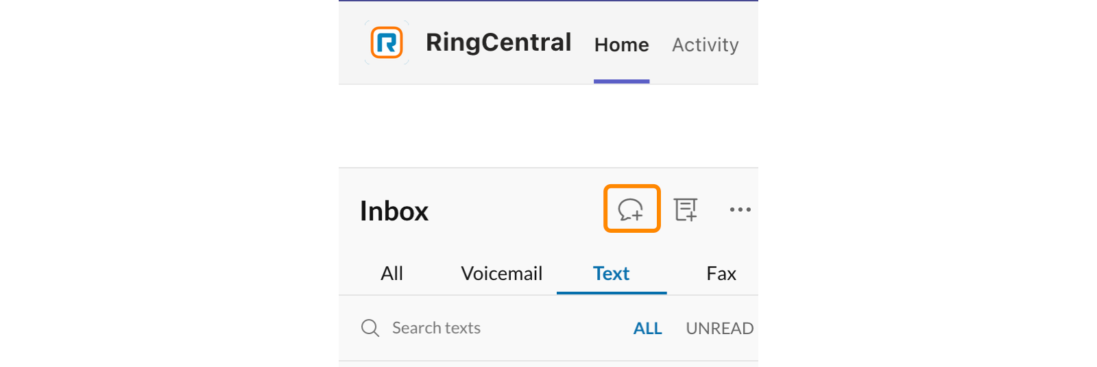Filter texts by ALL

tap(648, 329)
